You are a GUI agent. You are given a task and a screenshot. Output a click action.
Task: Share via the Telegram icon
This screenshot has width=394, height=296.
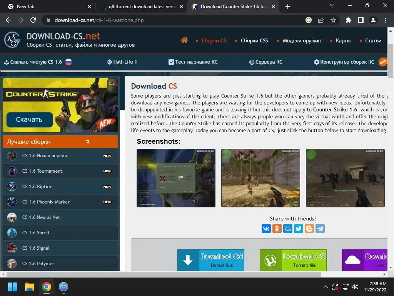pos(320,229)
